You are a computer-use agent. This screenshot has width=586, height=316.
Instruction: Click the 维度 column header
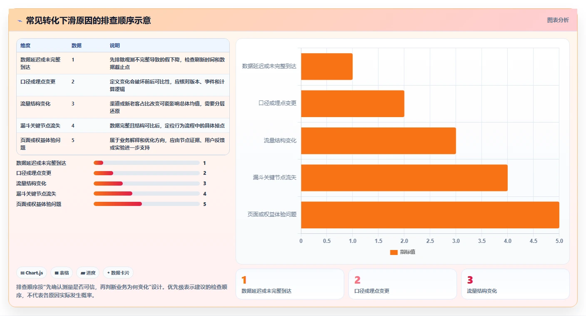[25, 46]
